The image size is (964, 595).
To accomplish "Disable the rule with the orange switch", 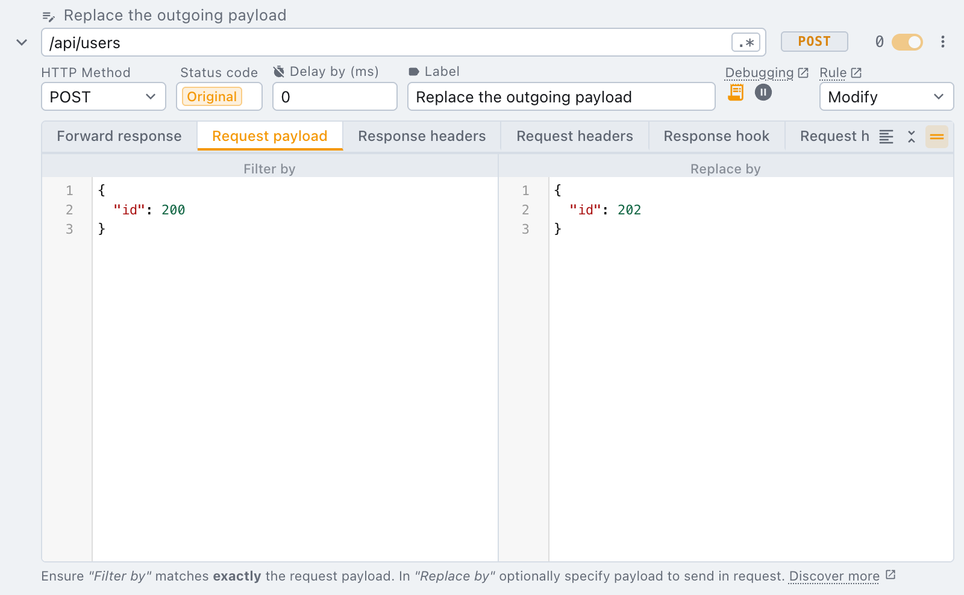I will pos(907,42).
